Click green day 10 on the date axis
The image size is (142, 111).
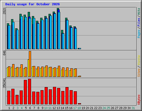[46, 108]
